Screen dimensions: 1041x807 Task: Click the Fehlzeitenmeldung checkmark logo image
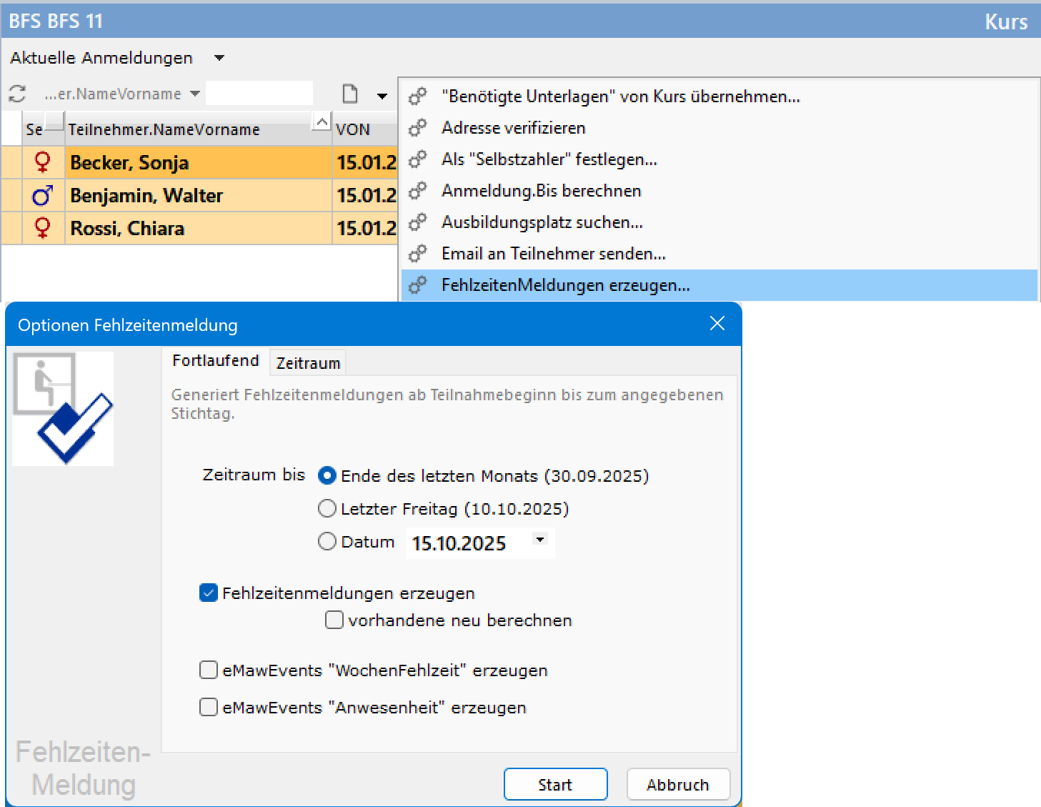[63, 409]
